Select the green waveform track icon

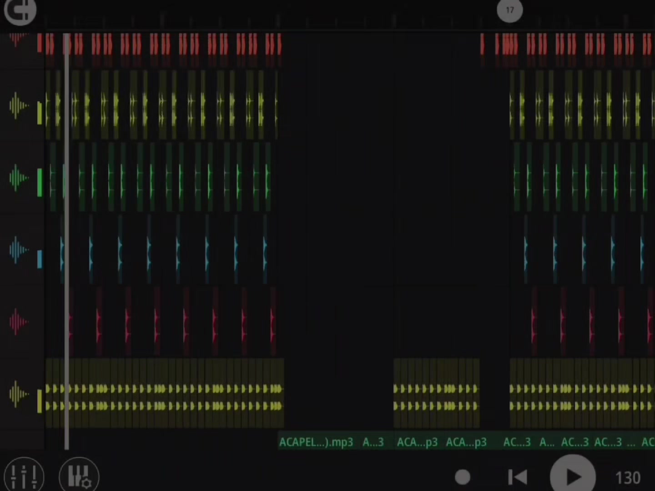click(x=18, y=178)
